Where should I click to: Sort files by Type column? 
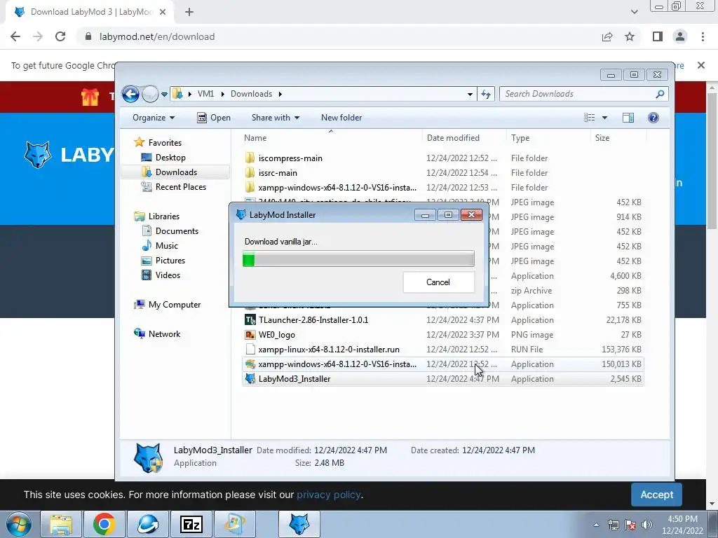[548, 138]
